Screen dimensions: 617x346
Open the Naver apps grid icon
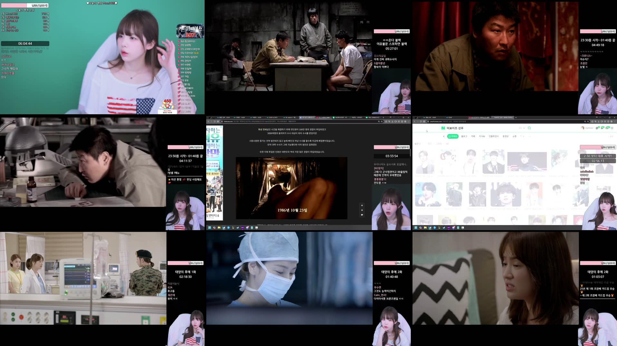pyautogui.click(x=612, y=128)
